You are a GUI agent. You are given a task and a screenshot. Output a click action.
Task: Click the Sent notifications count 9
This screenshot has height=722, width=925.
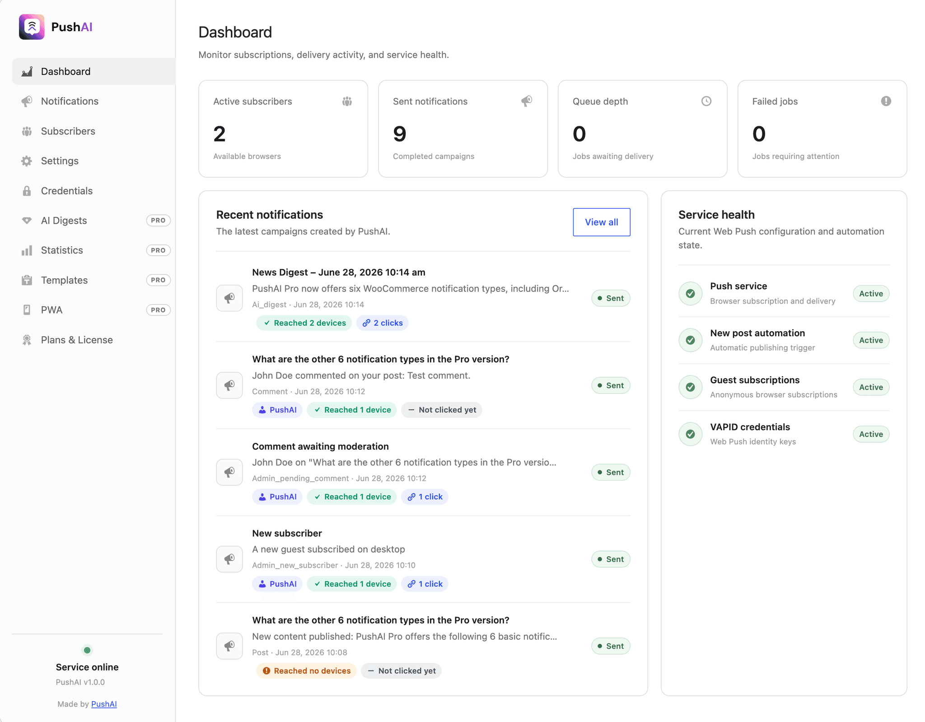click(x=400, y=134)
